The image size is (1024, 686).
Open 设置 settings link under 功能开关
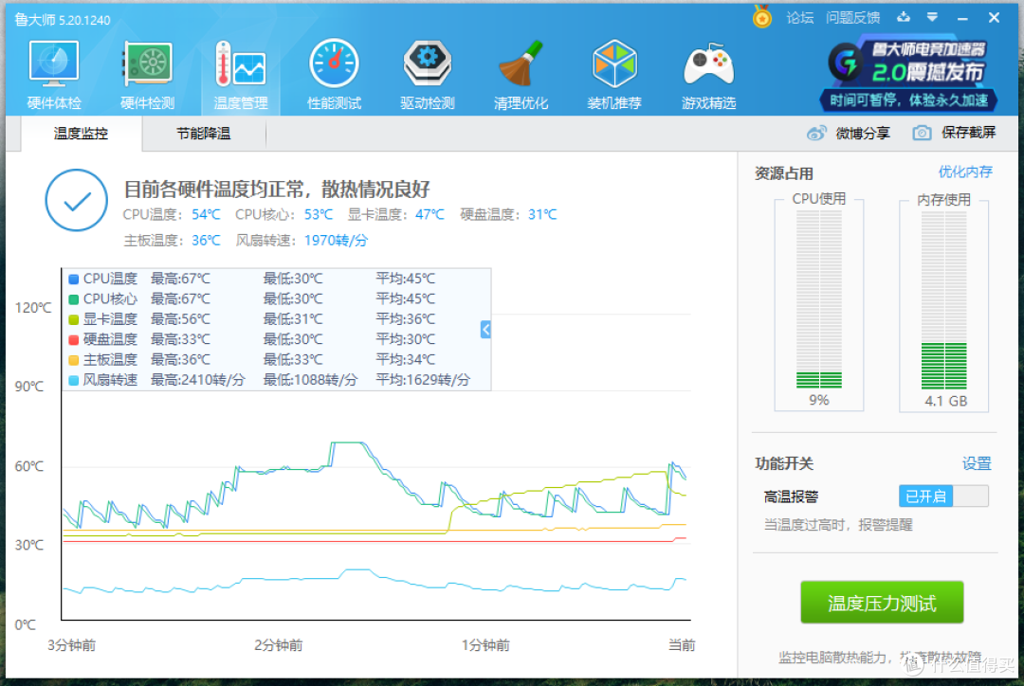tap(977, 463)
